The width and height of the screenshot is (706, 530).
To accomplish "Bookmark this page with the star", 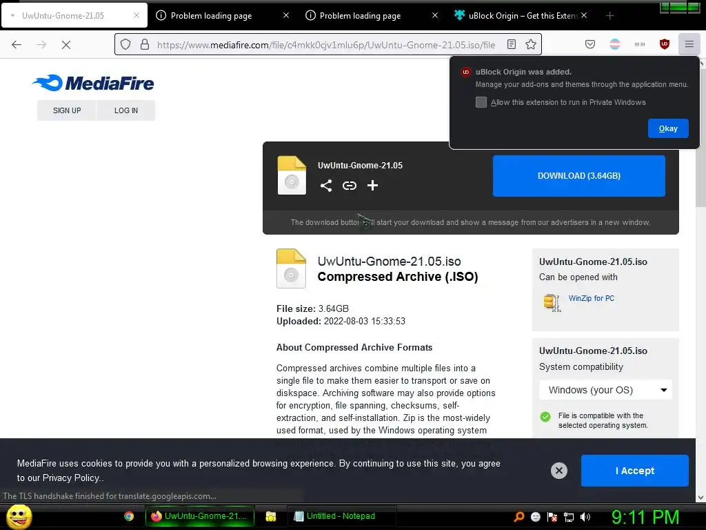I will tap(531, 44).
